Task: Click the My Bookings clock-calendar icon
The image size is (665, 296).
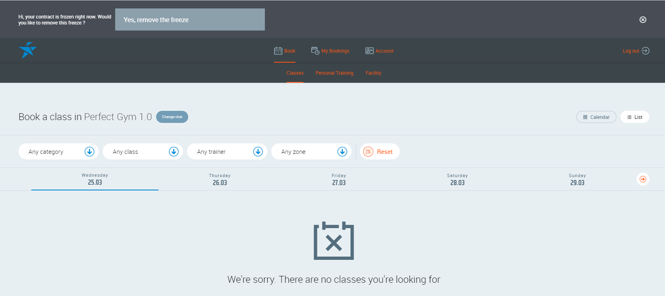Action: coord(315,51)
